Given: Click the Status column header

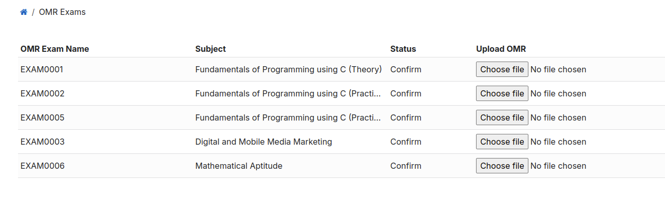Looking at the screenshot, I should (x=403, y=49).
